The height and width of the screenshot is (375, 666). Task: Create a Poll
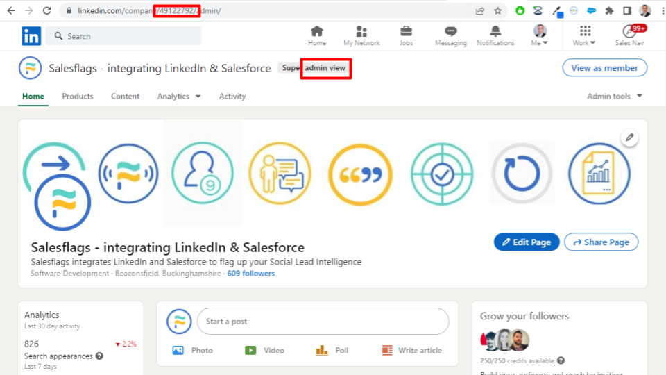332,350
